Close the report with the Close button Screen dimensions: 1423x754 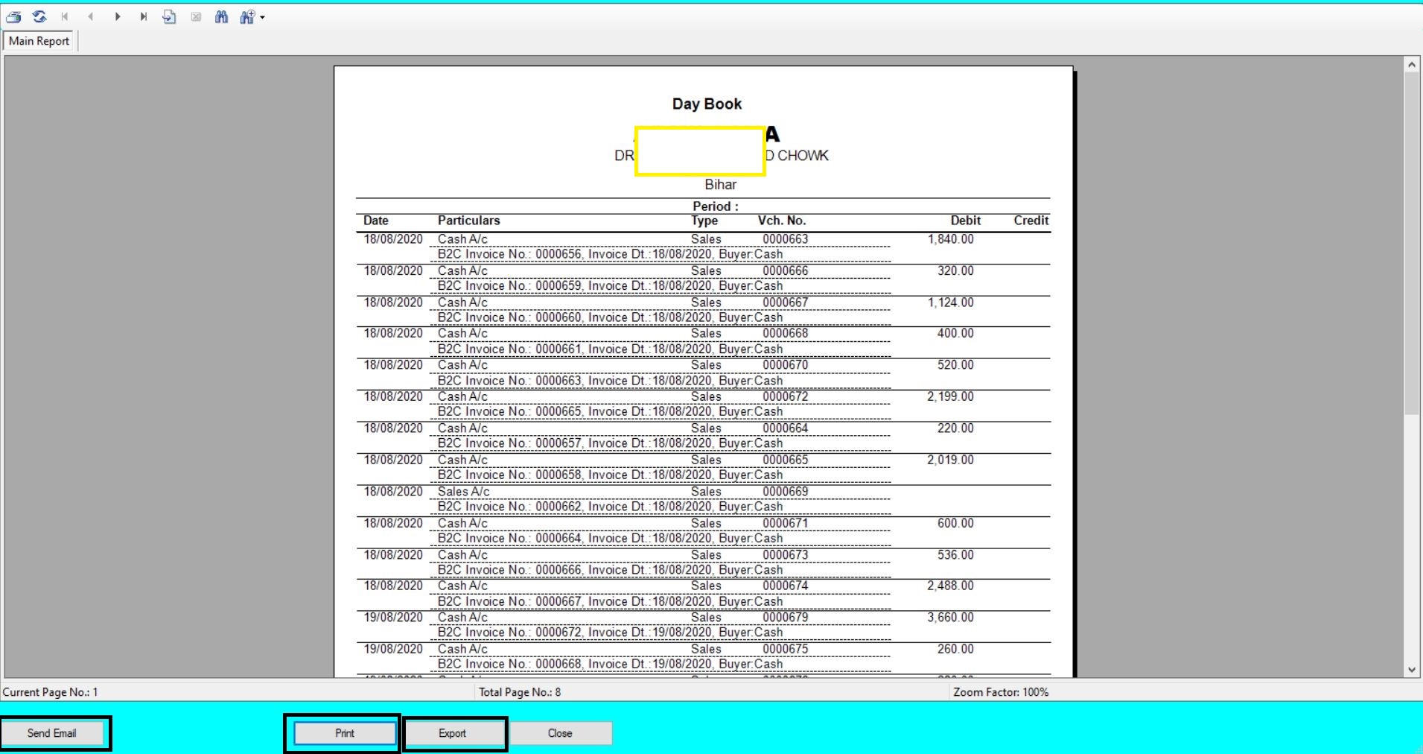561,733
